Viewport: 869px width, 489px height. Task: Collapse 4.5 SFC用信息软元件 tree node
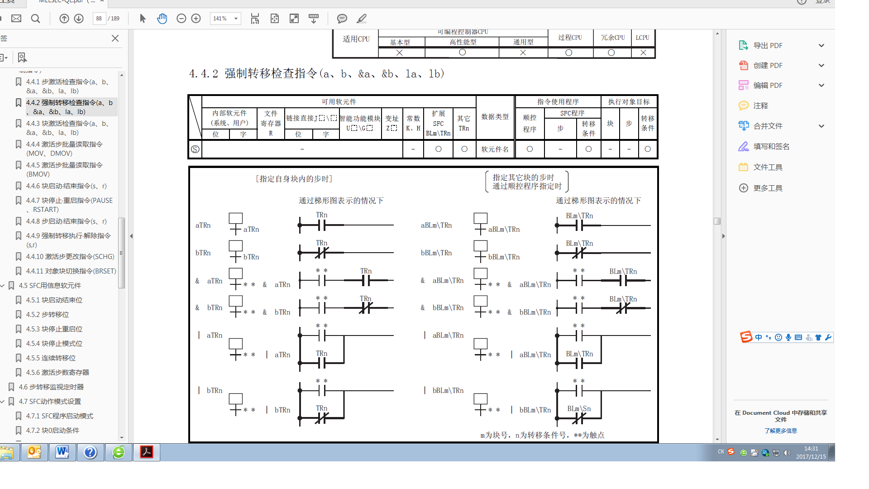3,286
